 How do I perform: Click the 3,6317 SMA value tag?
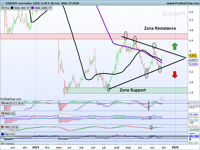[193, 60]
